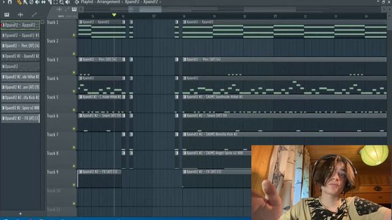This screenshot has width=392, height=220.
Task: Open menu of Blessfa Kick #2 clip
Action: (184, 134)
